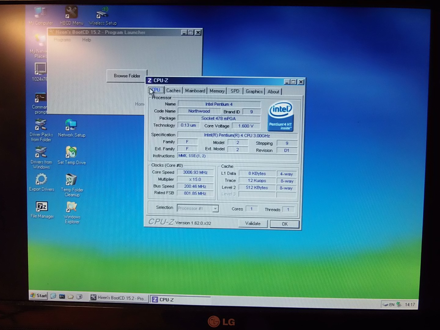The width and height of the screenshot is (440, 330).
Task: Open Help menu in Program Launcher
Action: tap(86, 40)
